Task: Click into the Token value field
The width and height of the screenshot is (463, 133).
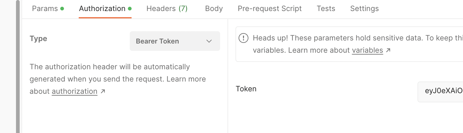Action: (x=443, y=91)
